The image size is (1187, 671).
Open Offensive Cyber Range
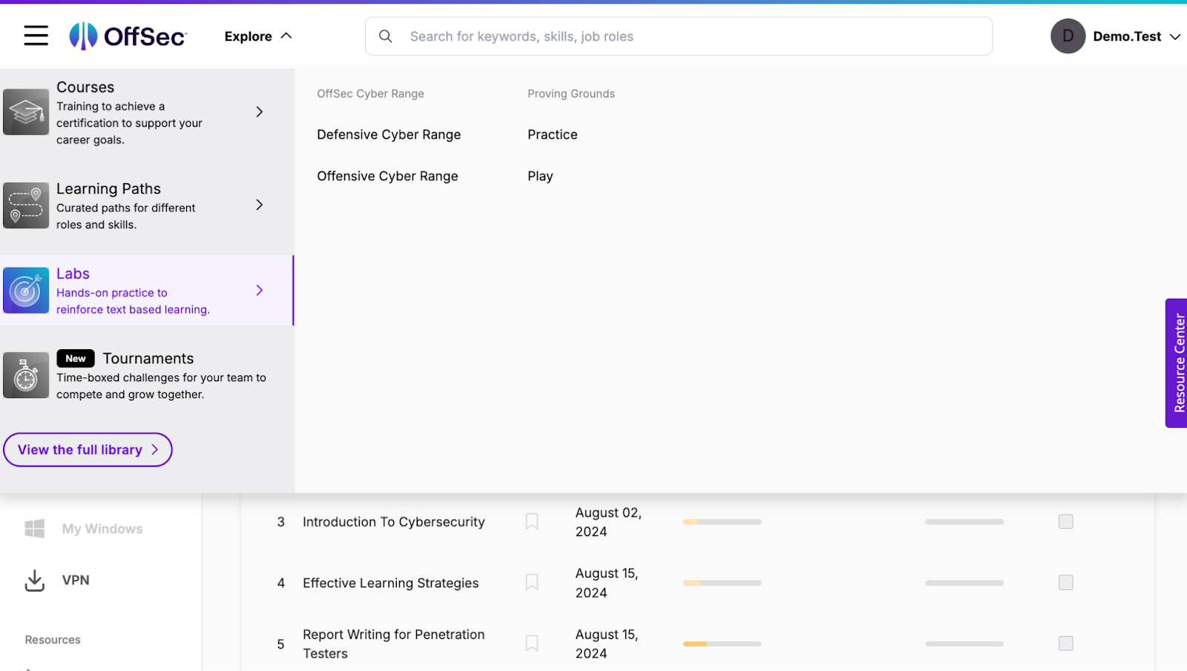tap(387, 176)
